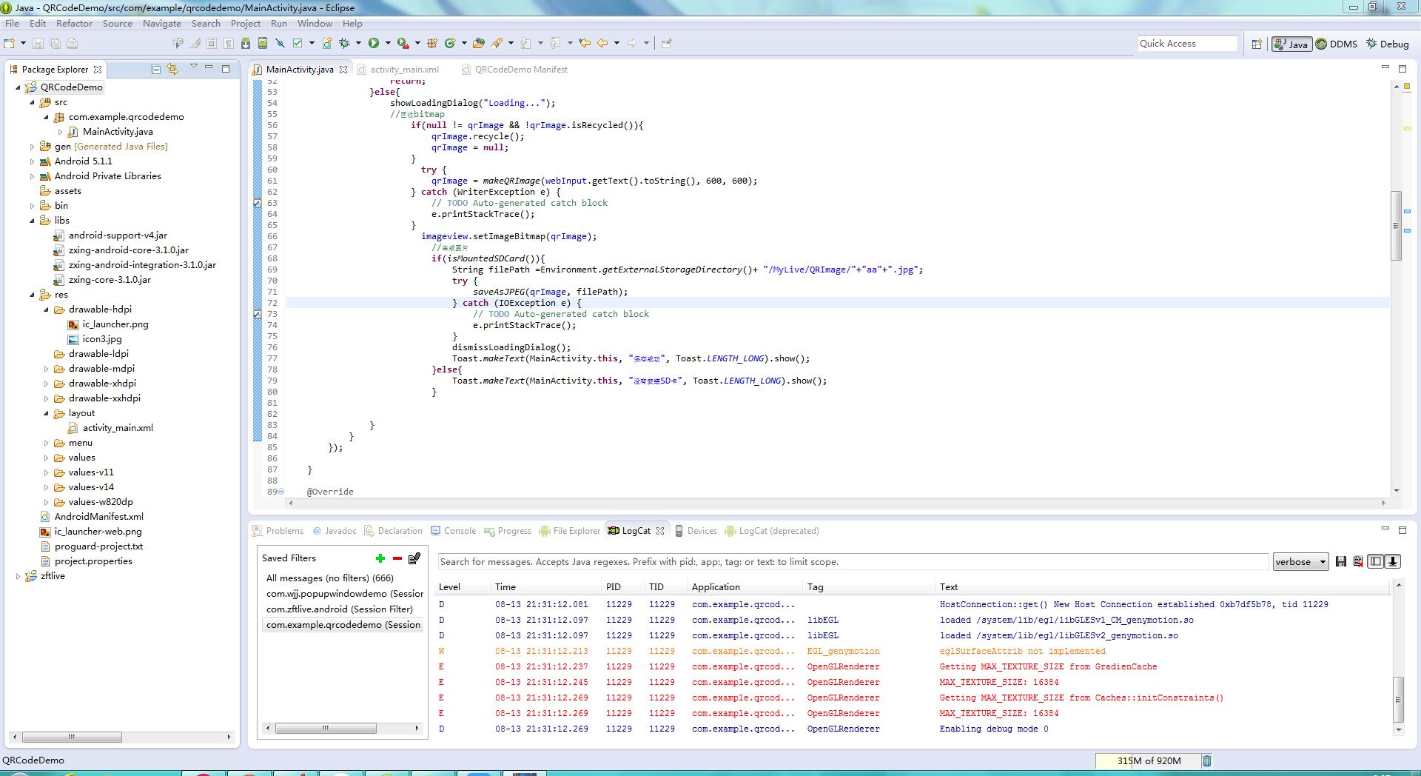Edit the selected LogCat filter icon
This screenshot has height=776, width=1421.
pos(414,558)
